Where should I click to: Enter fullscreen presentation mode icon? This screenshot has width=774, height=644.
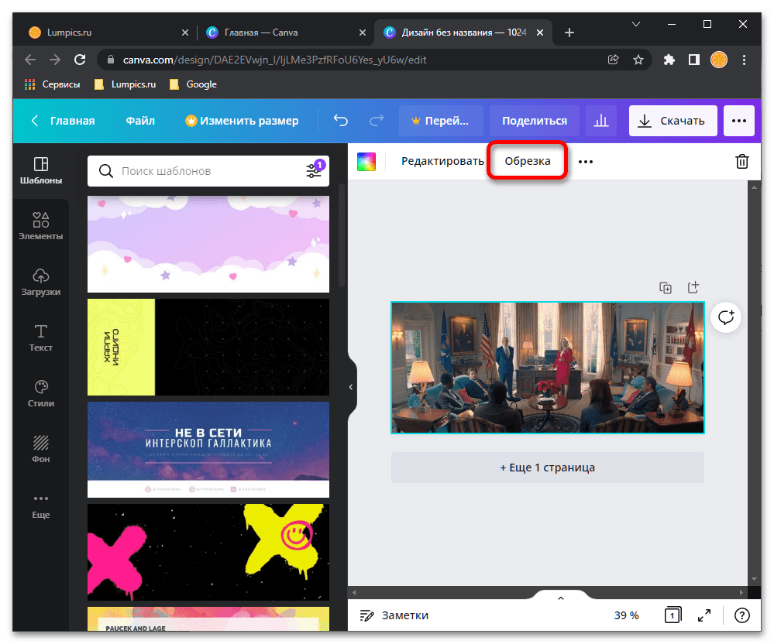click(x=704, y=615)
